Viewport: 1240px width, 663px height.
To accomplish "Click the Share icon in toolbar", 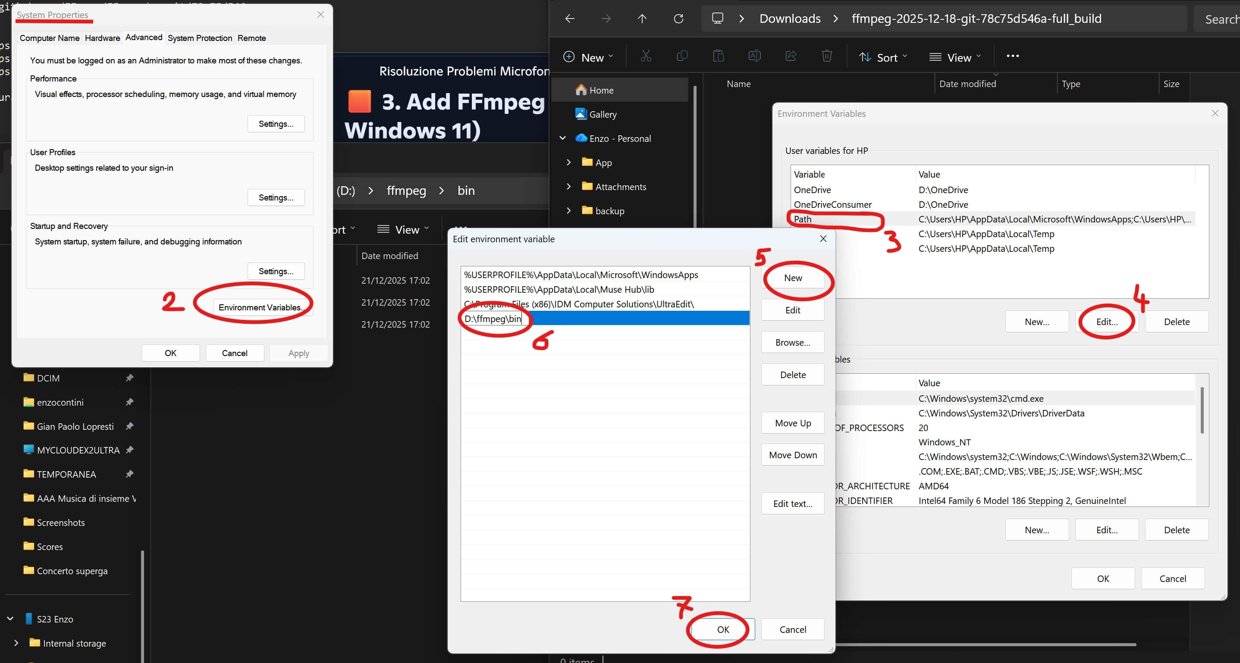I will (791, 56).
